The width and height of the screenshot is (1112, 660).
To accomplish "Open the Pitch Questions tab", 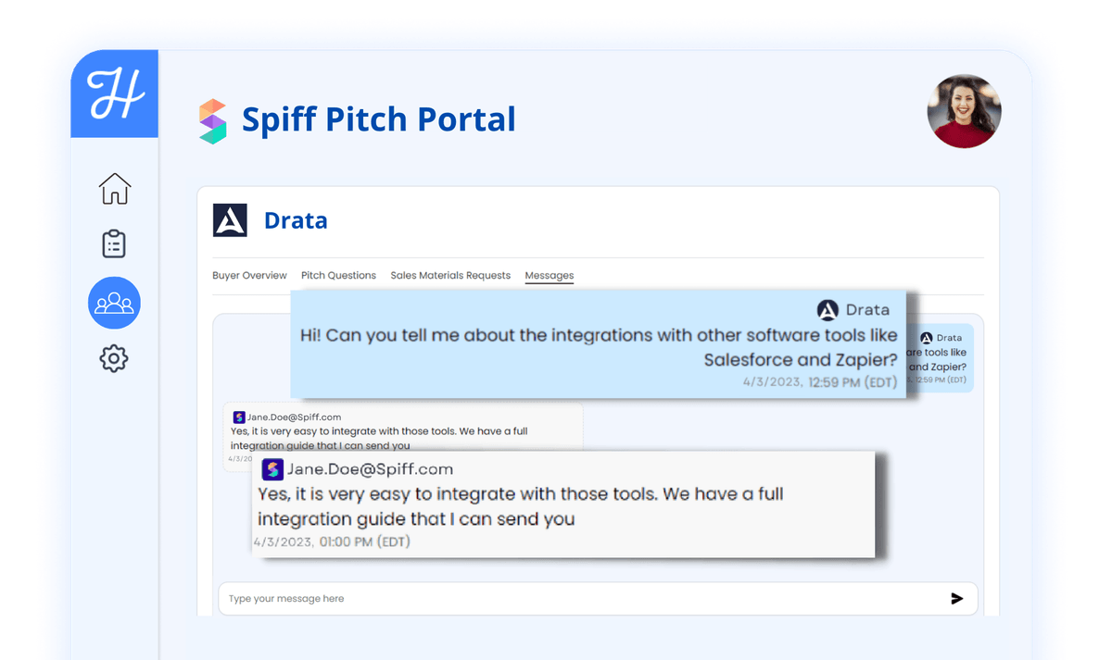I will [338, 275].
